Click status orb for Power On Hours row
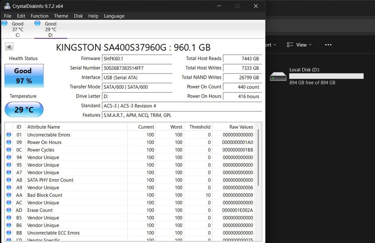 (9, 142)
